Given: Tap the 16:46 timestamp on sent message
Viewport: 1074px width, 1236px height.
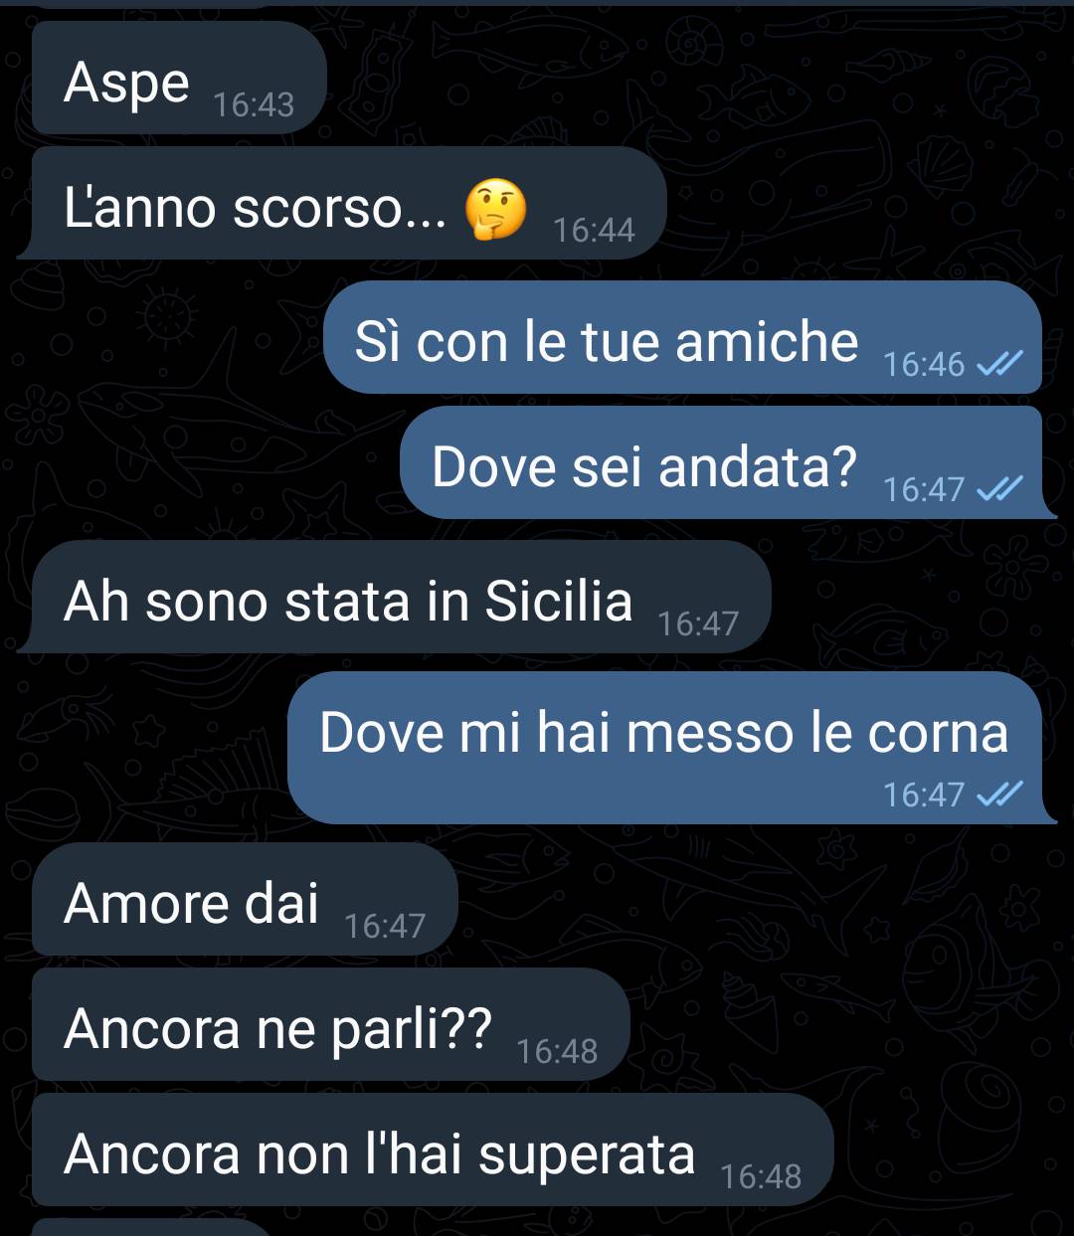Looking at the screenshot, I should [924, 365].
